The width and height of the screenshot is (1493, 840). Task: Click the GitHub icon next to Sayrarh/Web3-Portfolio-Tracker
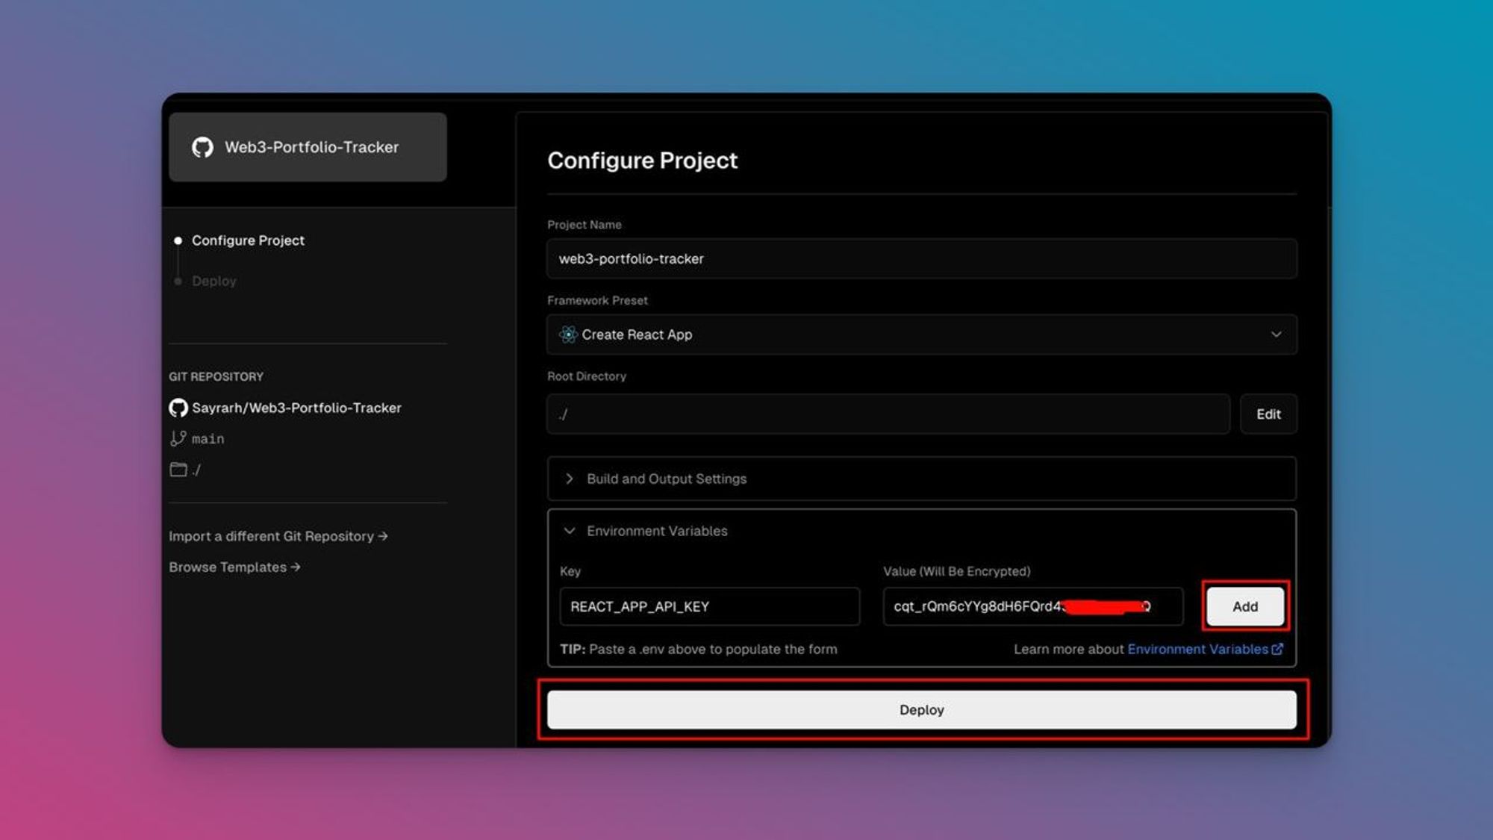point(178,408)
